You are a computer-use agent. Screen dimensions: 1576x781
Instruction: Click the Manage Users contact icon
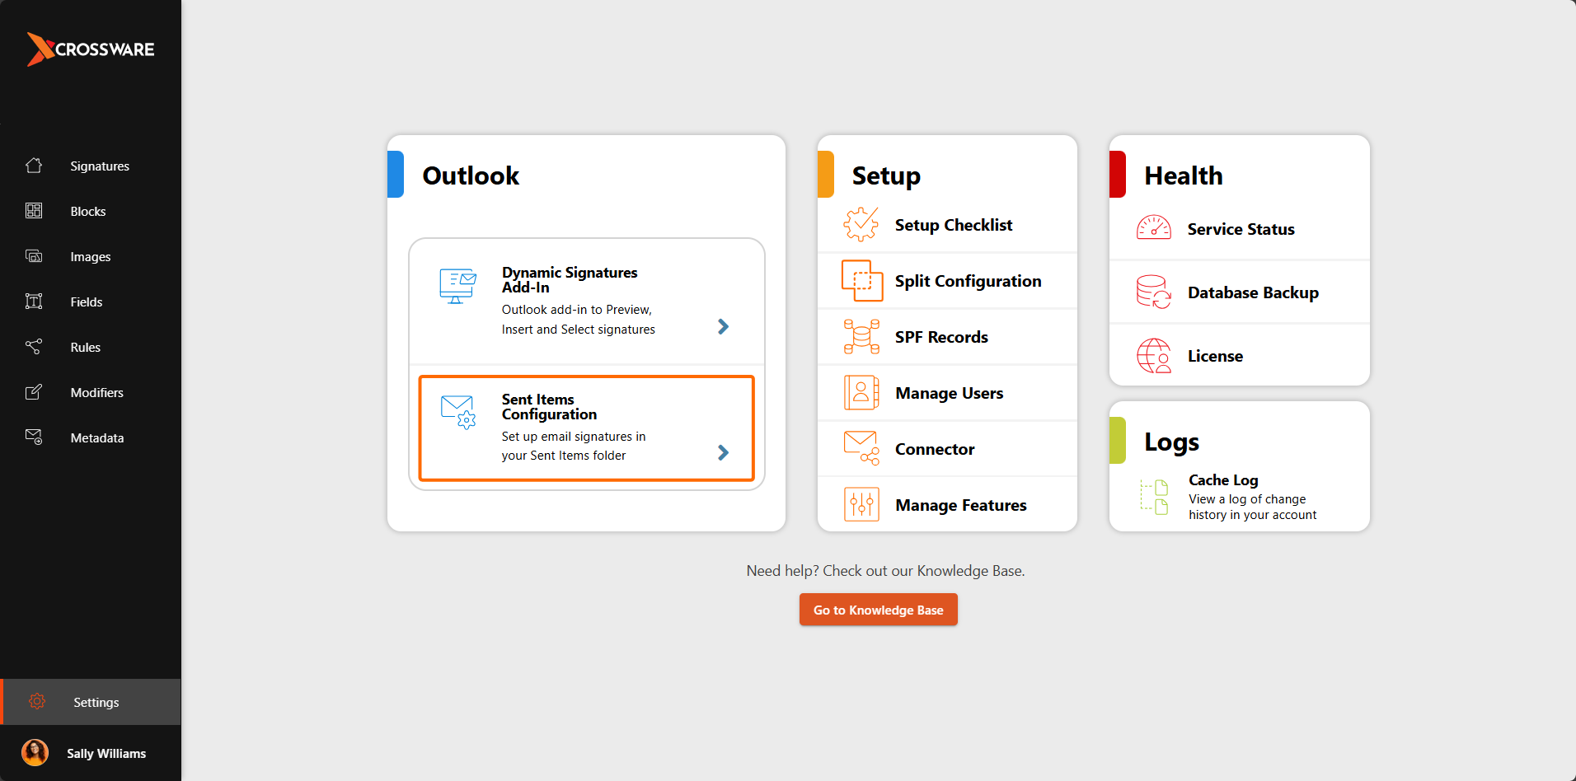coord(861,393)
